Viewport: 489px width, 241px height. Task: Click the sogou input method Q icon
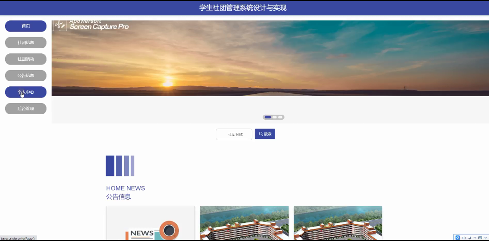click(x=457, y=238)
